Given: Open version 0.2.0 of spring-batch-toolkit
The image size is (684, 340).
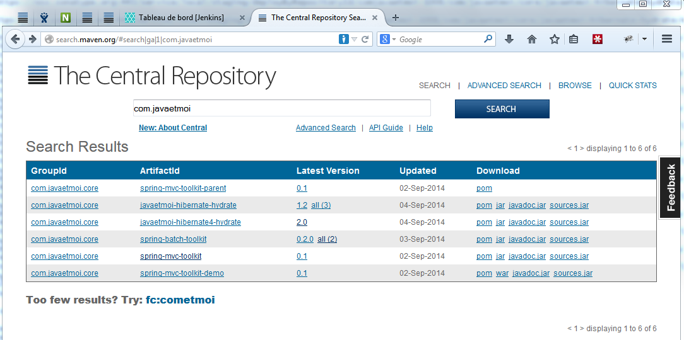Looking at the screenshot, I should (x=305, y=239).
